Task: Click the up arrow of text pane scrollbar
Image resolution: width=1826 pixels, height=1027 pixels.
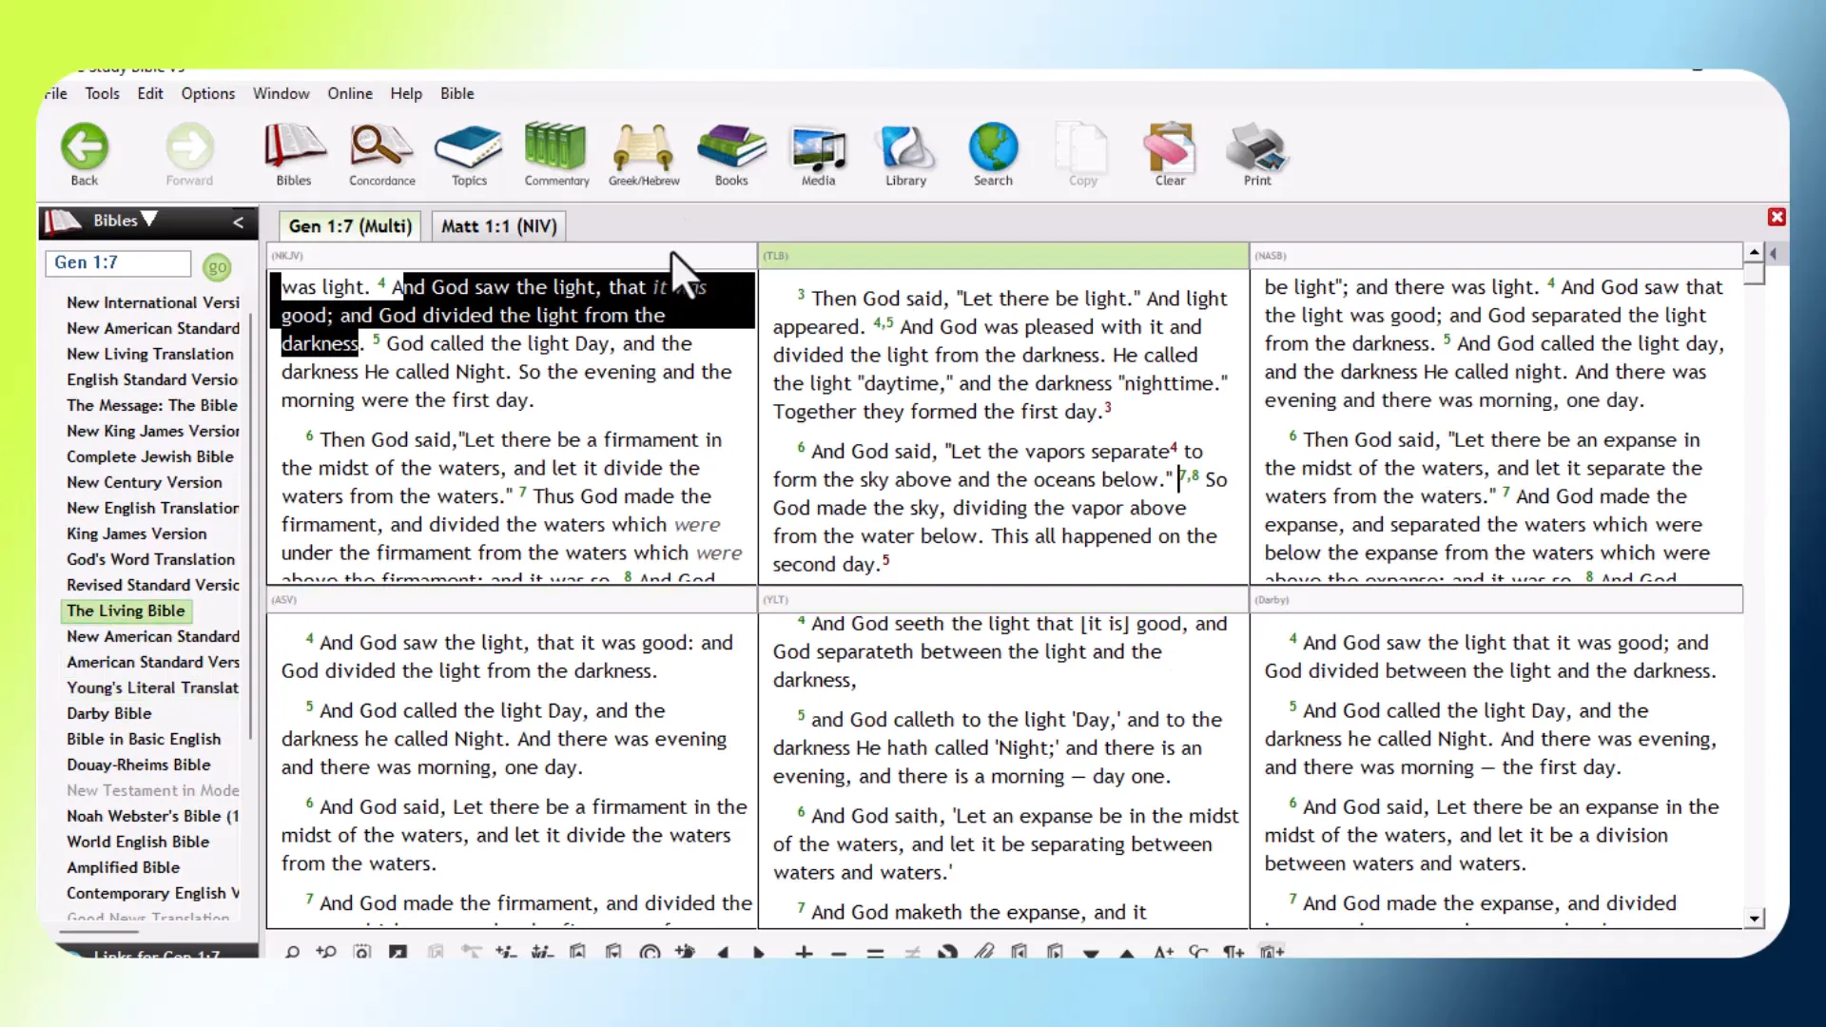Action: (x=1755, y=253)
